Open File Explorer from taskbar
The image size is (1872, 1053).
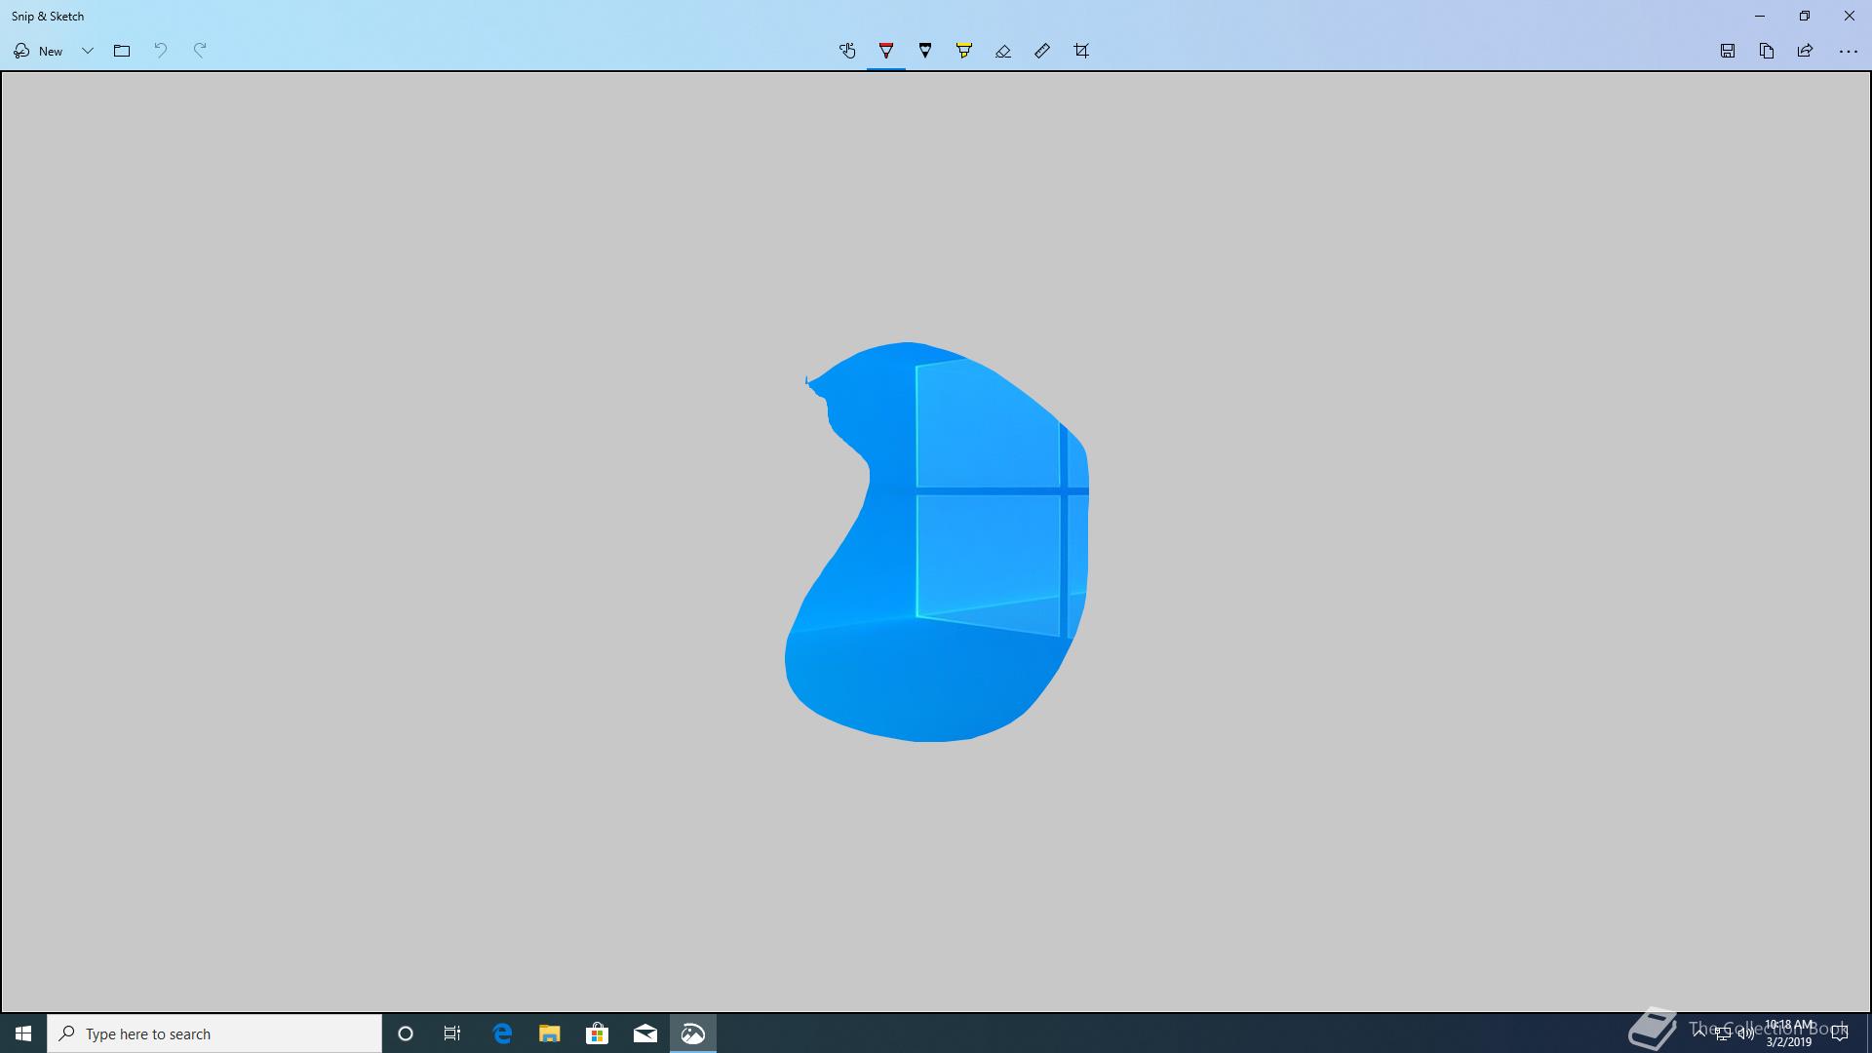coord(550,1033)
